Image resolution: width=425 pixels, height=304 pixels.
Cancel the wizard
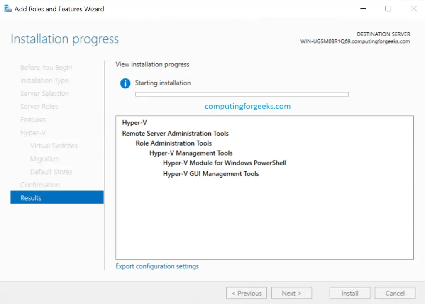coord(395,293)
